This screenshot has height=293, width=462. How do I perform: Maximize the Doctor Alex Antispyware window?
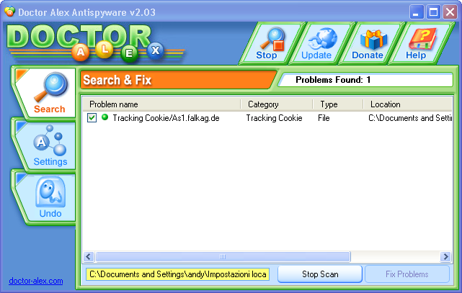[x=433, y=12]
